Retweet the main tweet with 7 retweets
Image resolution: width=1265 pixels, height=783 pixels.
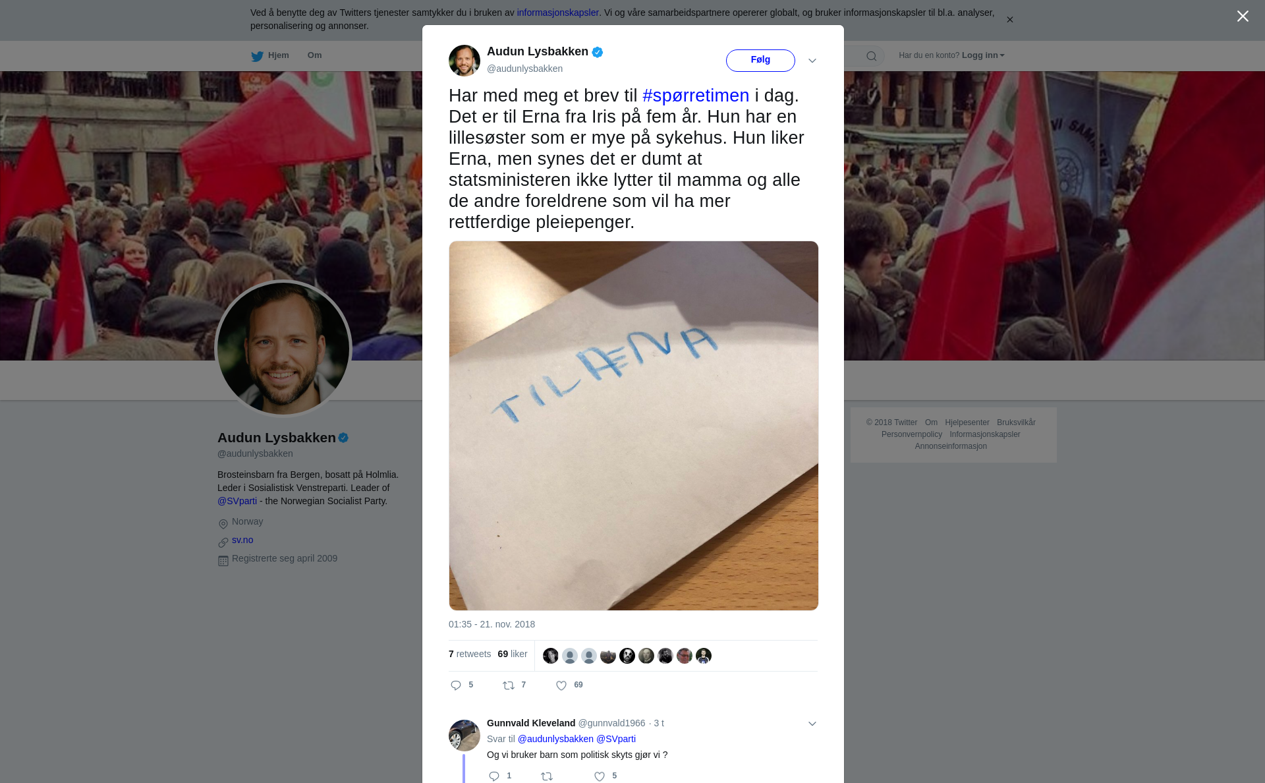509,685
